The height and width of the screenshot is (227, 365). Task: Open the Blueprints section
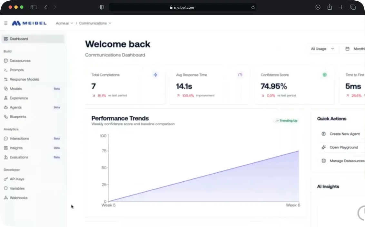(19, 116)
